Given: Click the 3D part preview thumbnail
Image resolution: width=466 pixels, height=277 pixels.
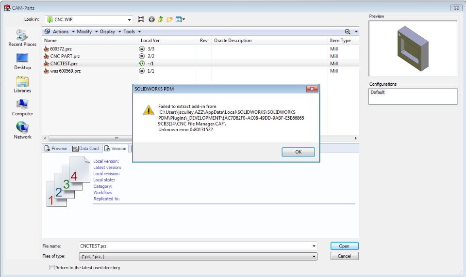Looking at the screenshot, I should [x=413, y=48].
